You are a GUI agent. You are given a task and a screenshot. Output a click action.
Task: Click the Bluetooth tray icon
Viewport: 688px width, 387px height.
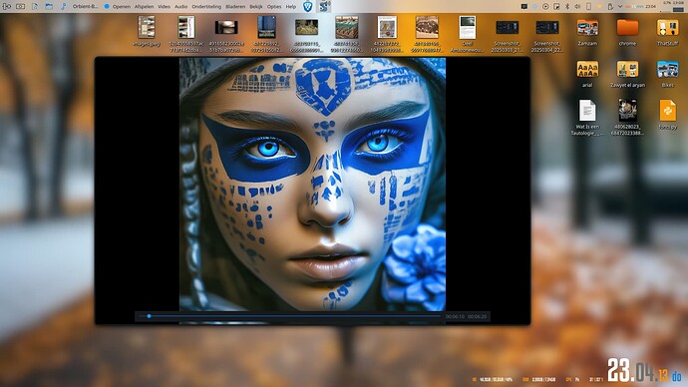click(x=567, y=7)
